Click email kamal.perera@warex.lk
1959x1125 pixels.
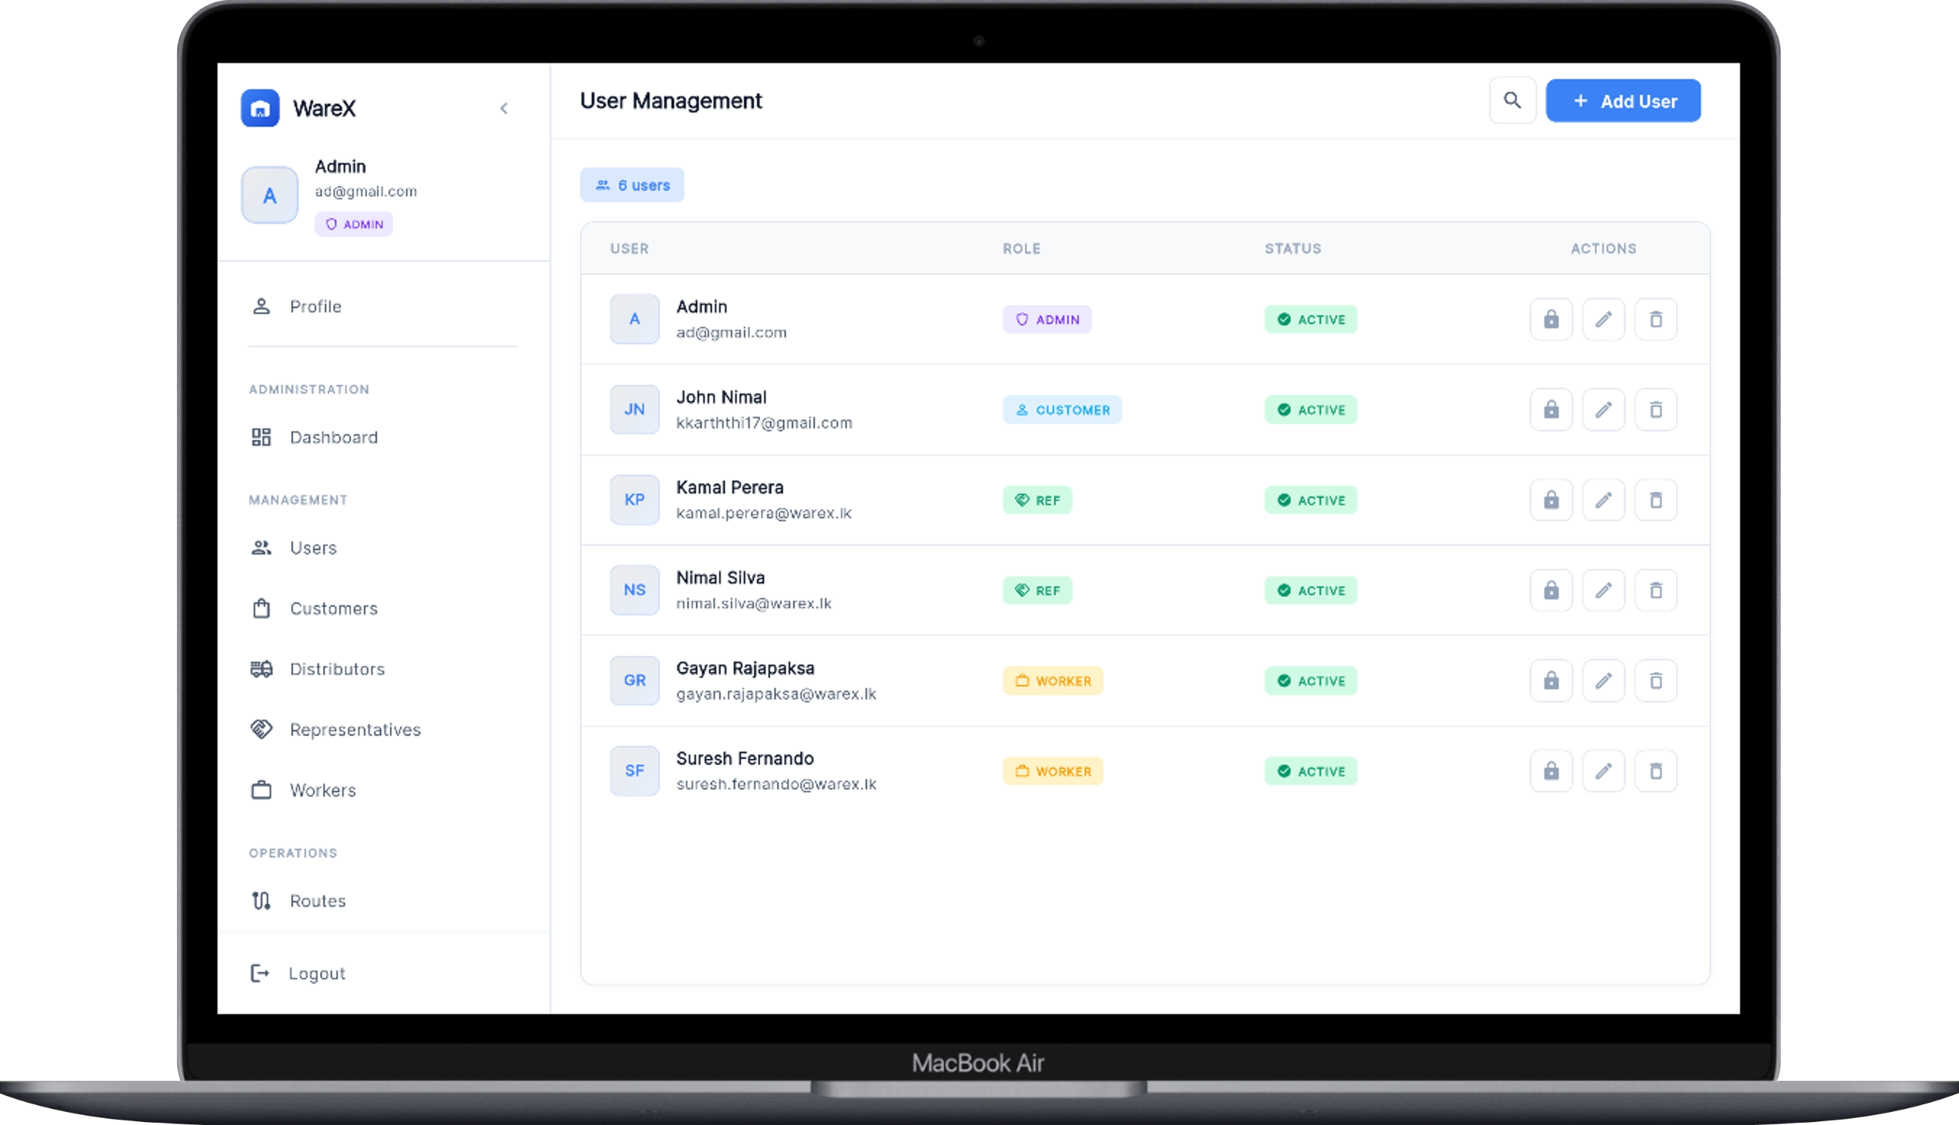pos(763,514)
